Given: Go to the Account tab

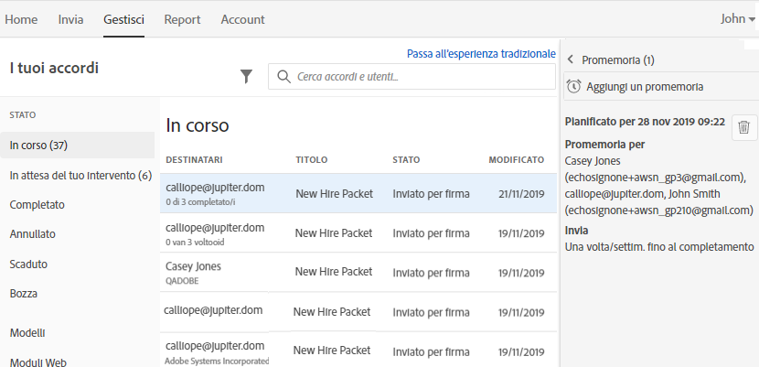Looking at the screenshot, I should (242, 19).
